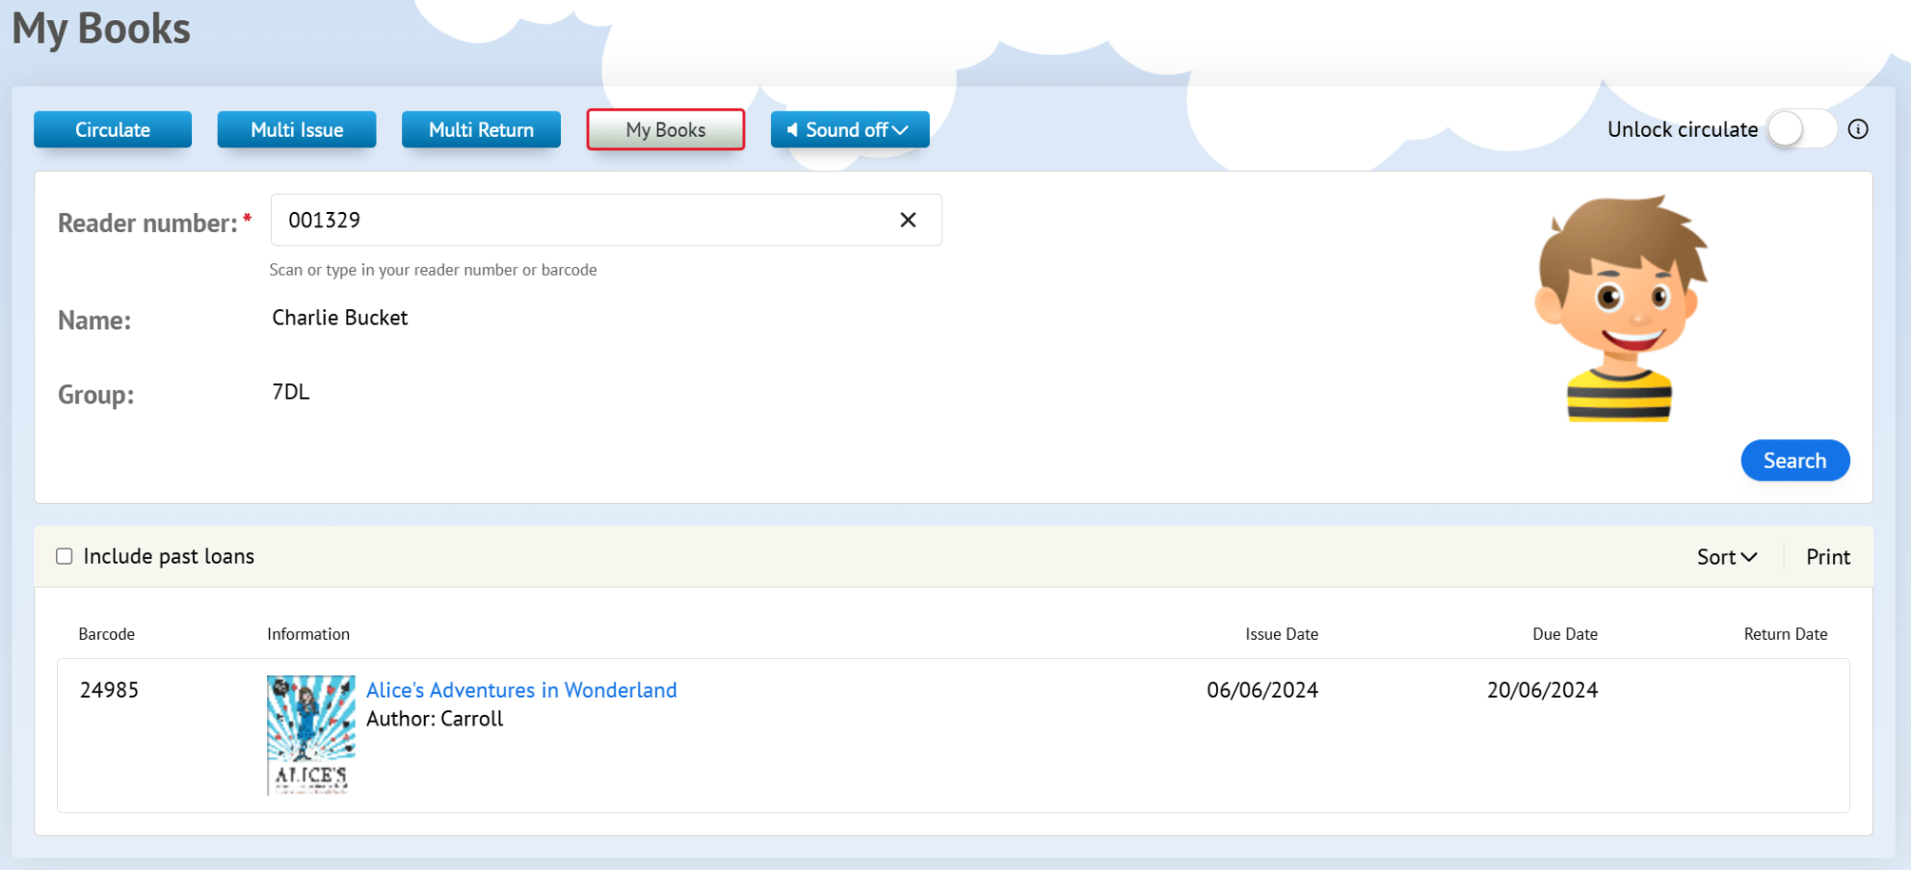Tick the Include past loans checkbox
This screenshot has height=870, width=1911.
pyautogui.click(x=65, y=556)
